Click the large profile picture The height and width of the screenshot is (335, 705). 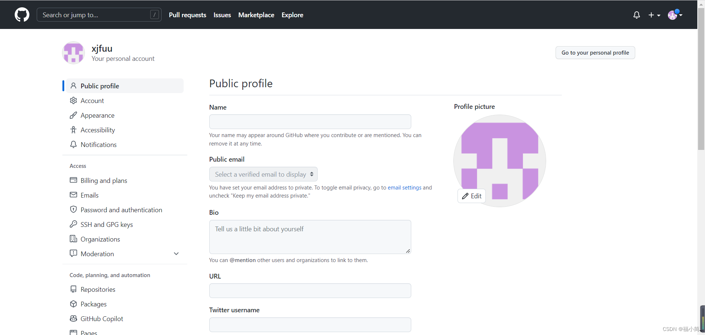pos(500,161)
